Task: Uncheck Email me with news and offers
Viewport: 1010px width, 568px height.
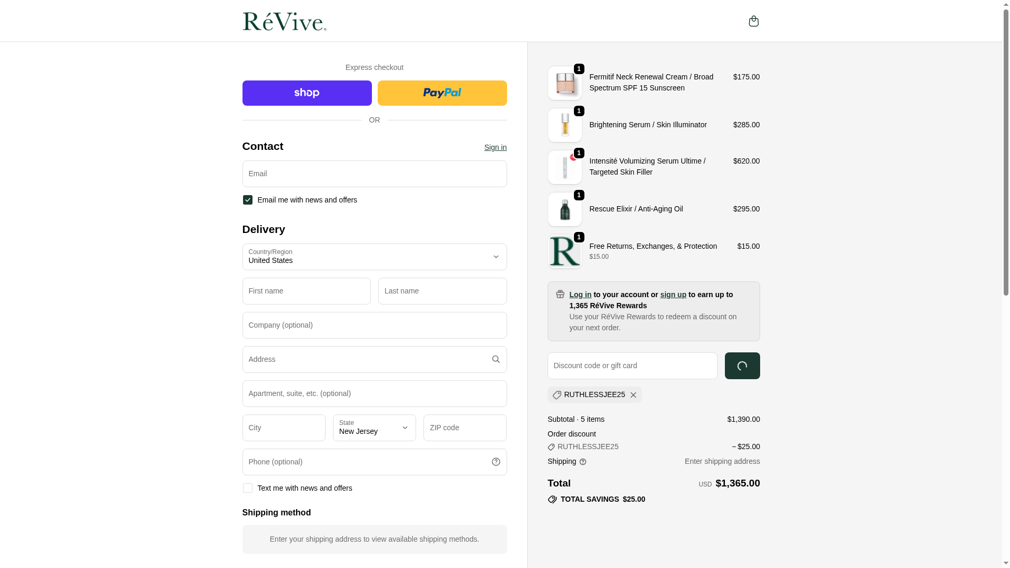Action: [x=247, y=200]
